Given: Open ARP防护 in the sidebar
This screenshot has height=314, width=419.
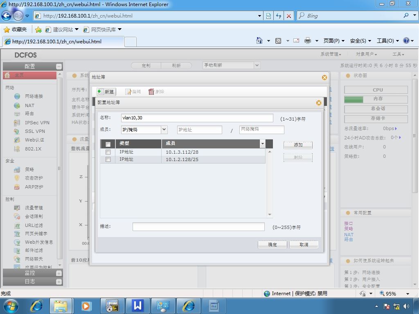Looking at the screenshot, I should click(34, 187).
